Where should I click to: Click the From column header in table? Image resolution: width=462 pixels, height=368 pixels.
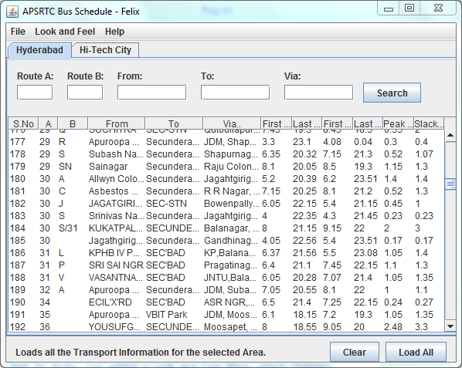pos(117,124)
